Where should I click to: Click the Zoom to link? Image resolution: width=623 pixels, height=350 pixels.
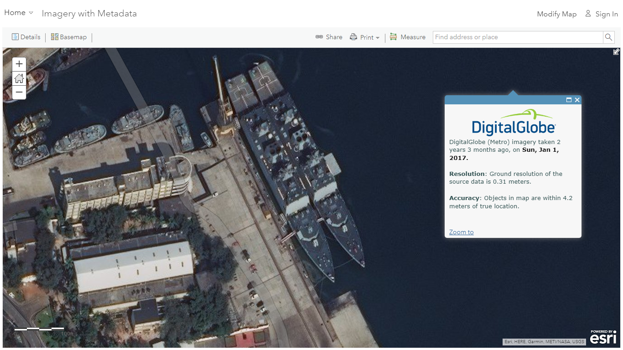pos(461,232)
